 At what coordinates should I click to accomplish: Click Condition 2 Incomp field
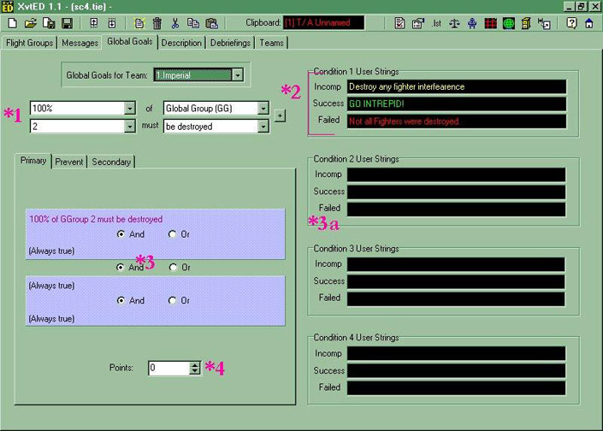pyautogui.click(x=456, y=174)
